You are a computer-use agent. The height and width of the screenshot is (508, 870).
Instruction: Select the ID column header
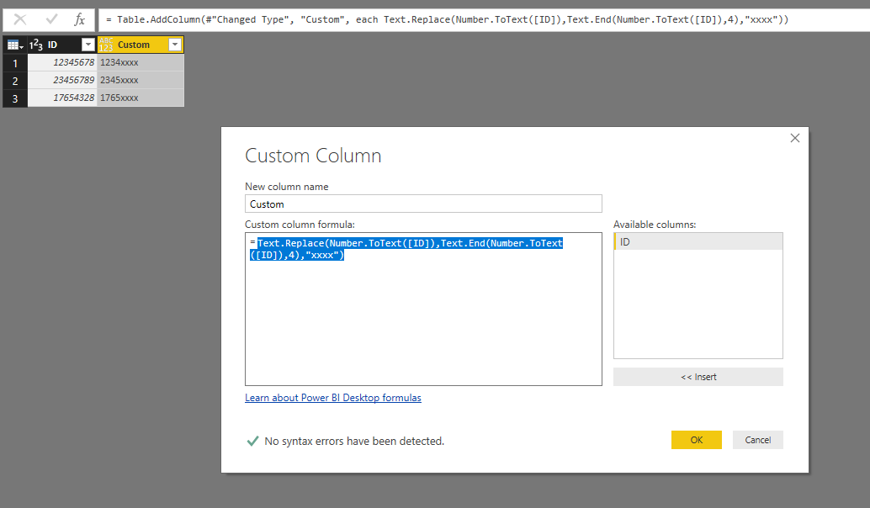point(62,45)
